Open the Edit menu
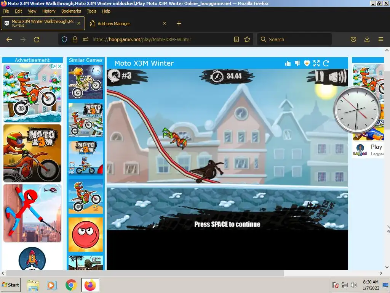The width and height of the screenshot is (390, 293). (18, 11)
